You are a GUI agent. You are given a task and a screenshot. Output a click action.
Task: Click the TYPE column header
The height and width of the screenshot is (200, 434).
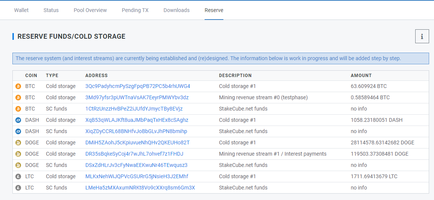[52, 75]
